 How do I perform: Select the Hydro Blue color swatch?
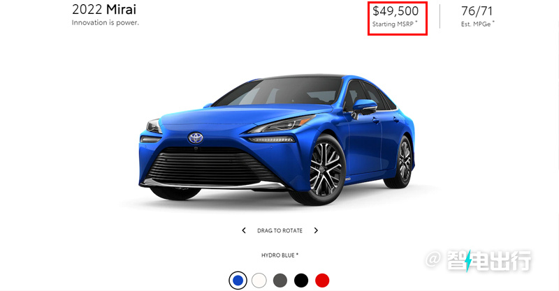(x=238, y=281)
